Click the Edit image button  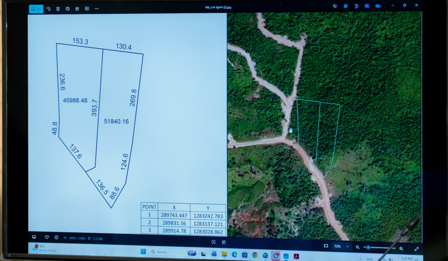click(x=36, y=9)
